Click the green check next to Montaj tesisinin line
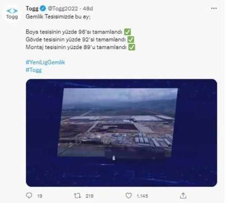 (131, 47)
